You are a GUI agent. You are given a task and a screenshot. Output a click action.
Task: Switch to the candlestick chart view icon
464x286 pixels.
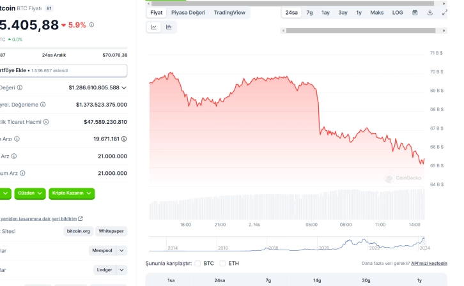(x=169, y=27)
